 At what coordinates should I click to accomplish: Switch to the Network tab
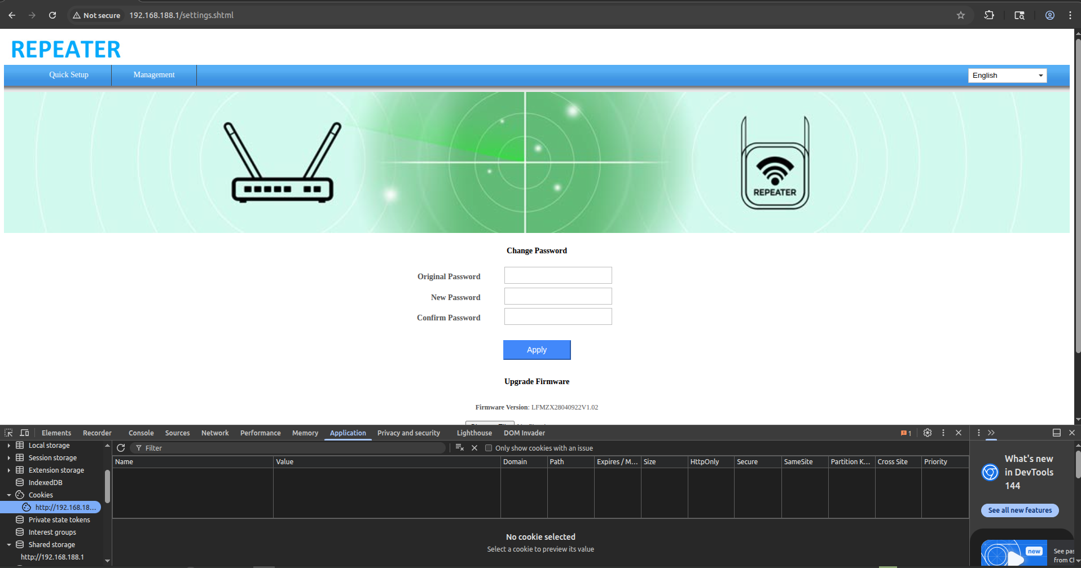215,433
